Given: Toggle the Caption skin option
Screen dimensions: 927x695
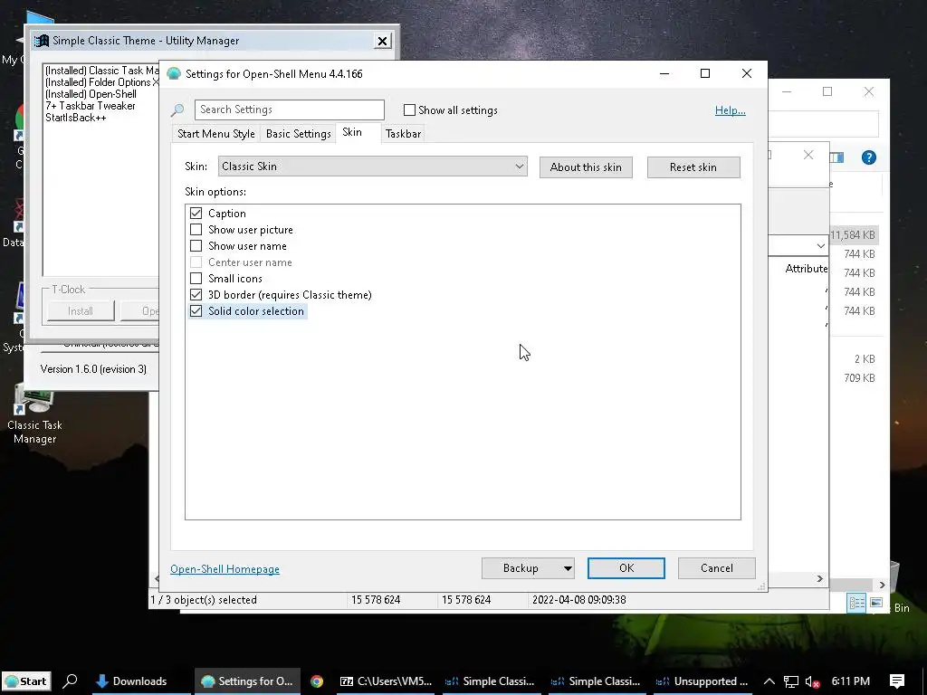Looking at the screenshot, I should [196, 214].
